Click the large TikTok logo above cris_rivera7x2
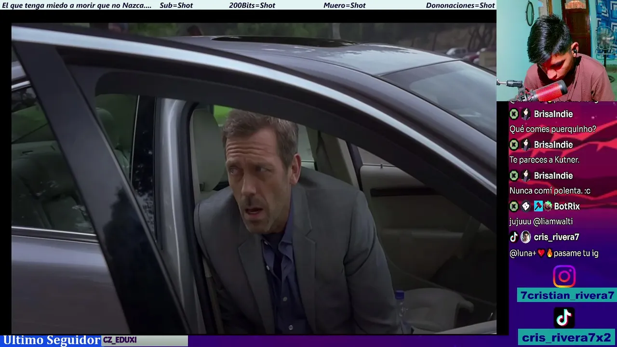The height and width of the screenshot is (347, 617). 564,318
